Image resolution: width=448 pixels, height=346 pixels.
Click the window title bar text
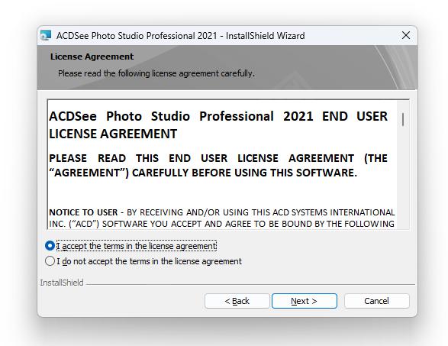click(x=181, y=36)
